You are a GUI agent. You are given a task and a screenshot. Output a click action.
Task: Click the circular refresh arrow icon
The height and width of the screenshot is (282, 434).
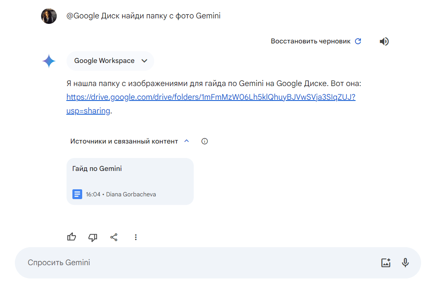tap(358, 41)
